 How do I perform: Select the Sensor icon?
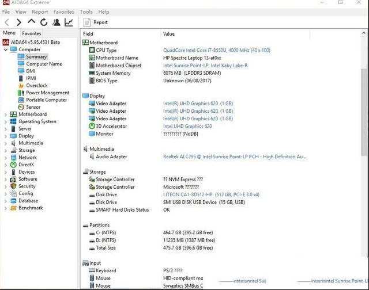pos(21,107)
